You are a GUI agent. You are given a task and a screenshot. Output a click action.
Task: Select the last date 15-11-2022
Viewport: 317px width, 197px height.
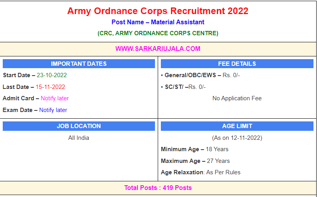(50, 87)
